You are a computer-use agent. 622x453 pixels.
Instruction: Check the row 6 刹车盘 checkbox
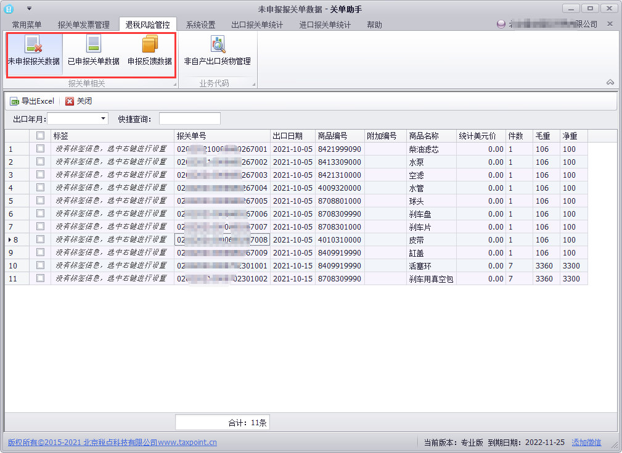[40, 214]
